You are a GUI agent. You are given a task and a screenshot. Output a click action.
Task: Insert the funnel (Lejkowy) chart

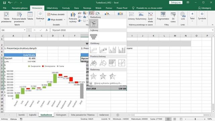[x=93, y=37]
